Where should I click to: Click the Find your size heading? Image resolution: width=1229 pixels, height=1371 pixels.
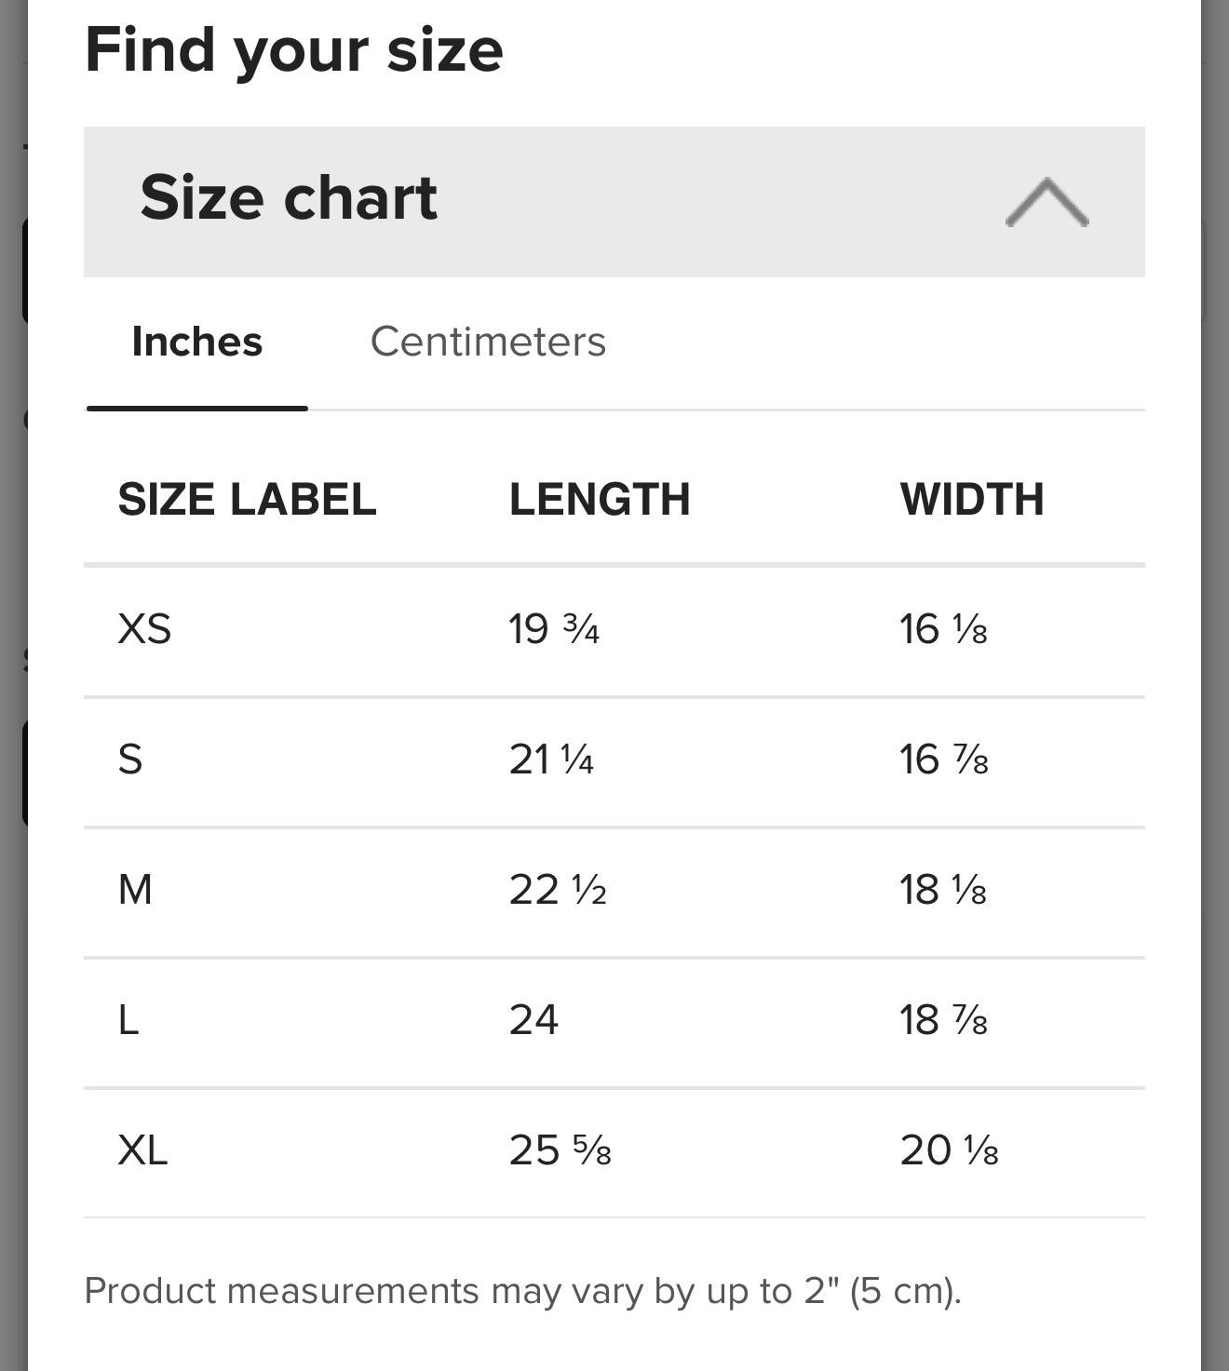pyautogui.click(x=294, y=50)
